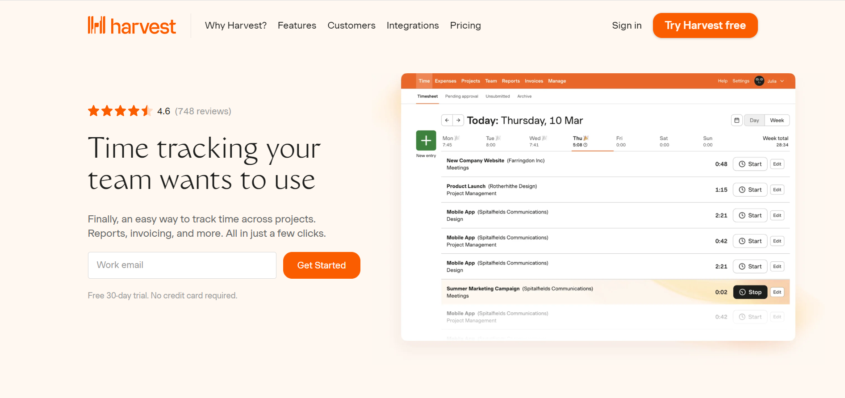Go to next day with right arrow
845x398 pixels.
(458, 120)
